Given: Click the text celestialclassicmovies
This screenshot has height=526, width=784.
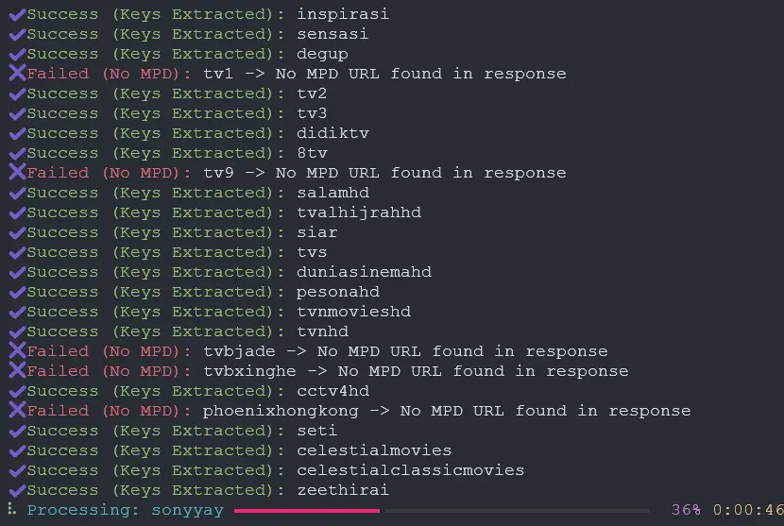Looking at the screenshot, I should point(411,470).
